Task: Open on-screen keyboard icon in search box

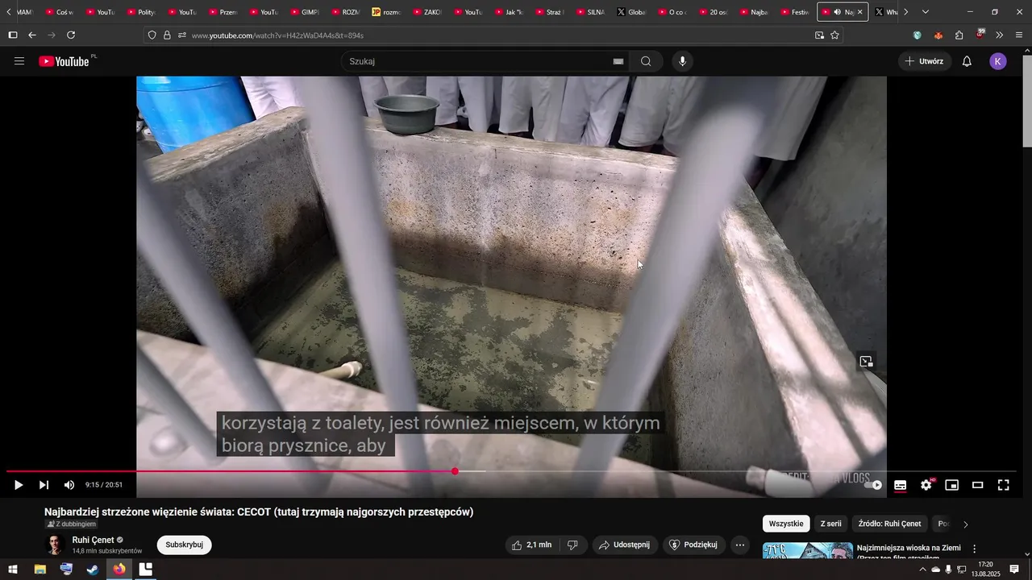Action: click(618, 61)
